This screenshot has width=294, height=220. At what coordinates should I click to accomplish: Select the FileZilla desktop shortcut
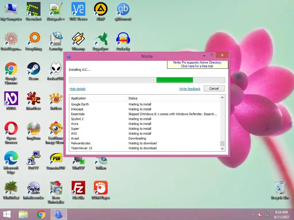pyautogui.click(x=78, y=190)
